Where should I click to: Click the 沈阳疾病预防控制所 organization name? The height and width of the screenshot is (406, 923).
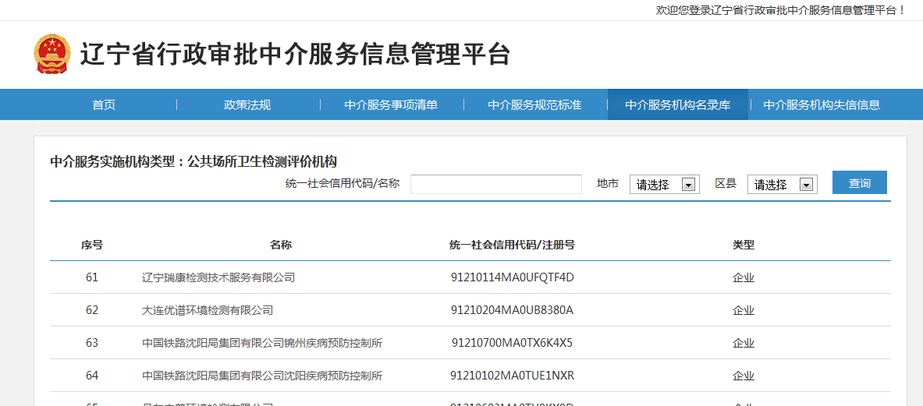[x=262, y=376]
